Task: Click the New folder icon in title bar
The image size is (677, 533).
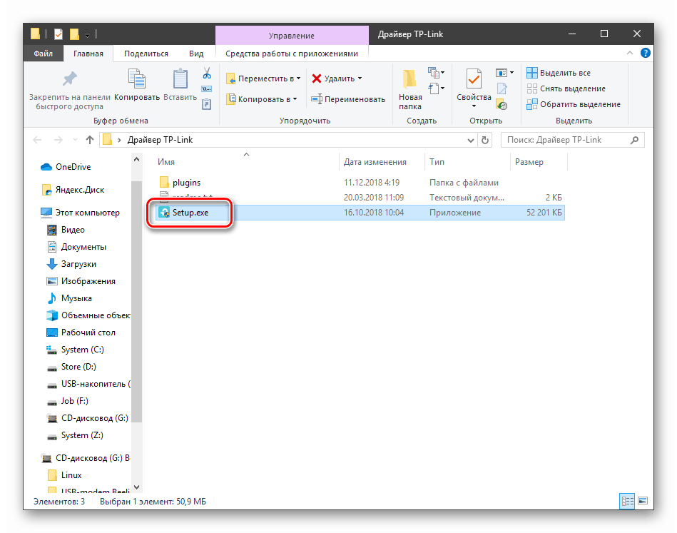Action: (74, 34)
